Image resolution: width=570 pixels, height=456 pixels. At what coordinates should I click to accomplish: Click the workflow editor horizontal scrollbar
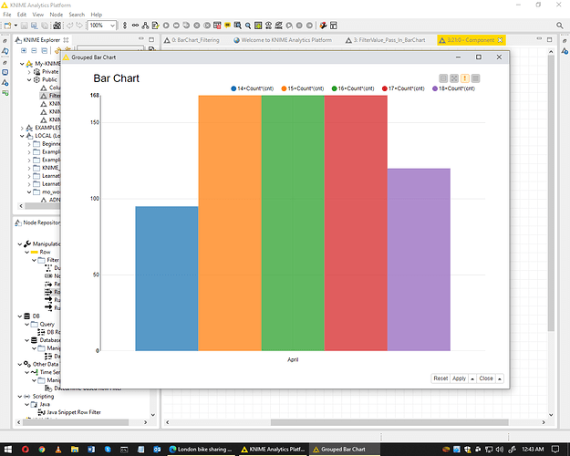pos(389,422)
